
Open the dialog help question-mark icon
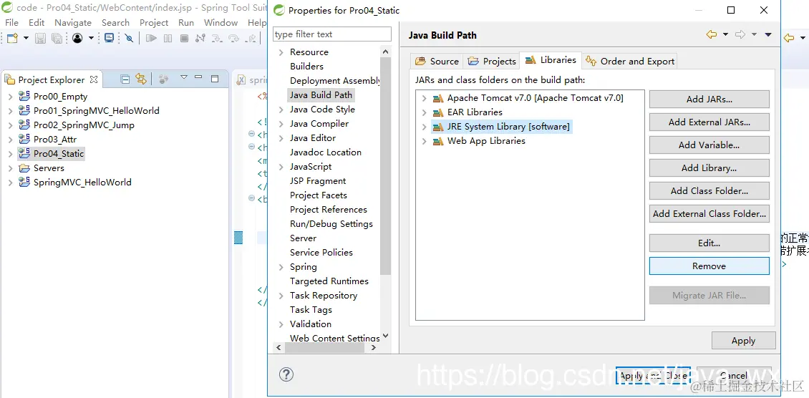pyautogui.click(x=286, y=374)
